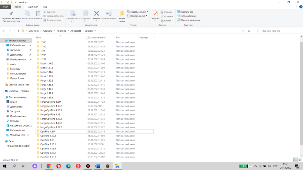Rename item with Переименовать

tap(108, 15)
